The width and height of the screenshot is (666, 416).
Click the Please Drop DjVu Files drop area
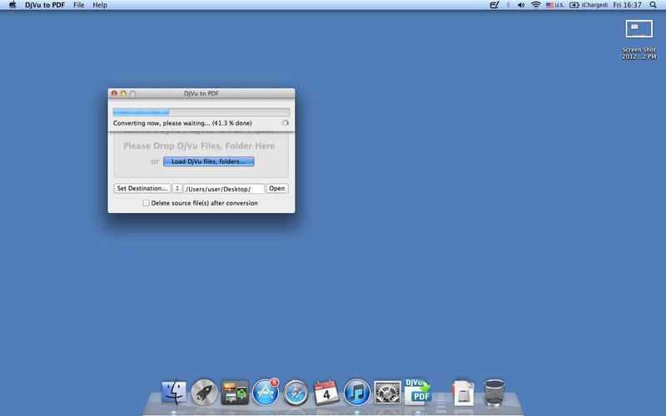tap(201, 155)
